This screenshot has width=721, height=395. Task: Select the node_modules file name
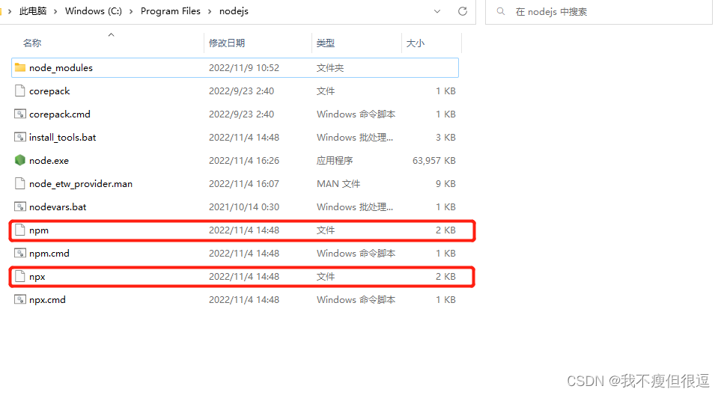(61, 68)
